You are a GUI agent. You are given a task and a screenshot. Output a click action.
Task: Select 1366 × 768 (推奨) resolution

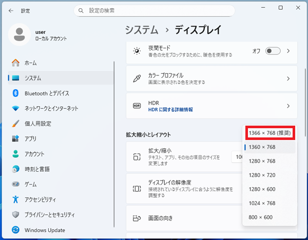270,133
